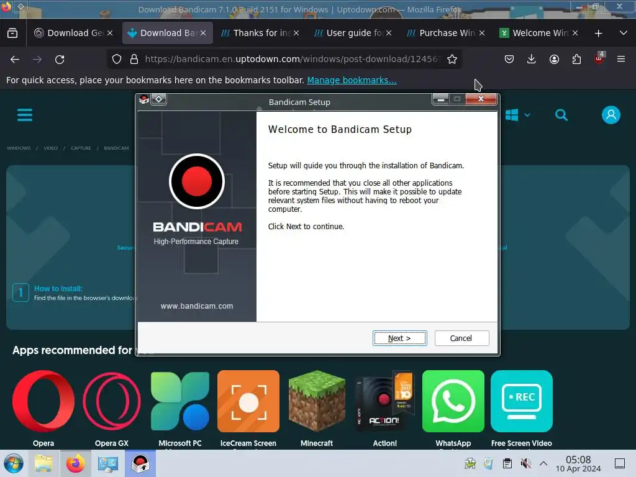Open the Manage bookmarks link

352,80
